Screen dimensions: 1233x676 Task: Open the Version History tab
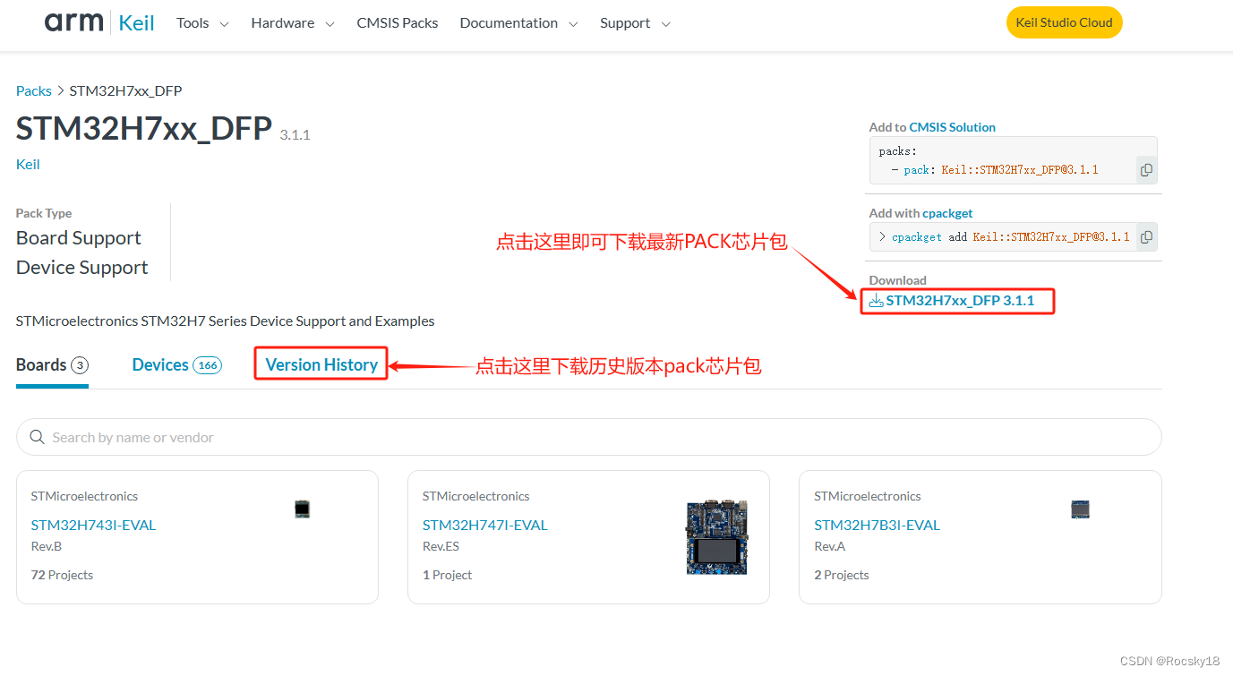(321, 364)
